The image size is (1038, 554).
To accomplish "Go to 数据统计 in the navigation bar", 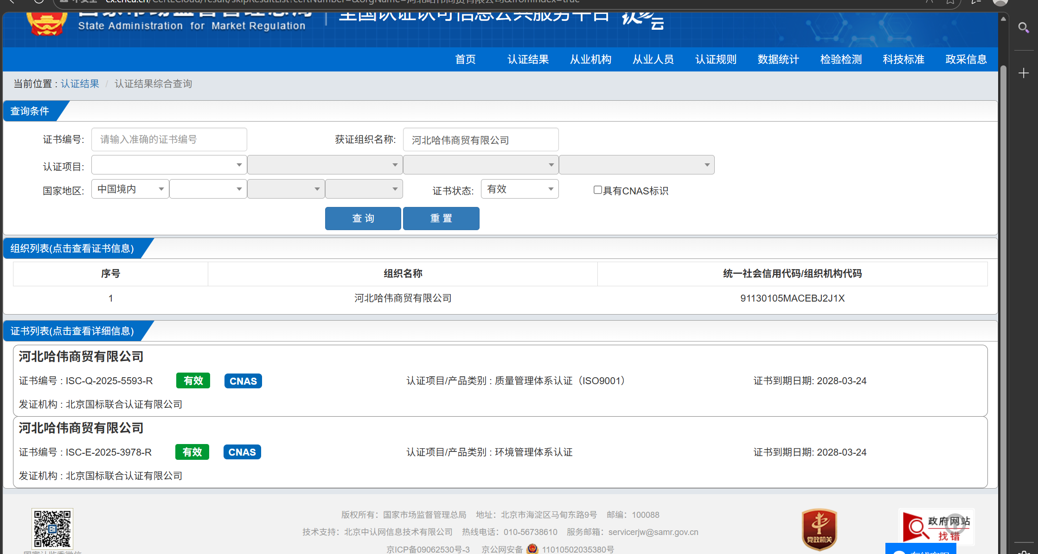I will [778, 59].
